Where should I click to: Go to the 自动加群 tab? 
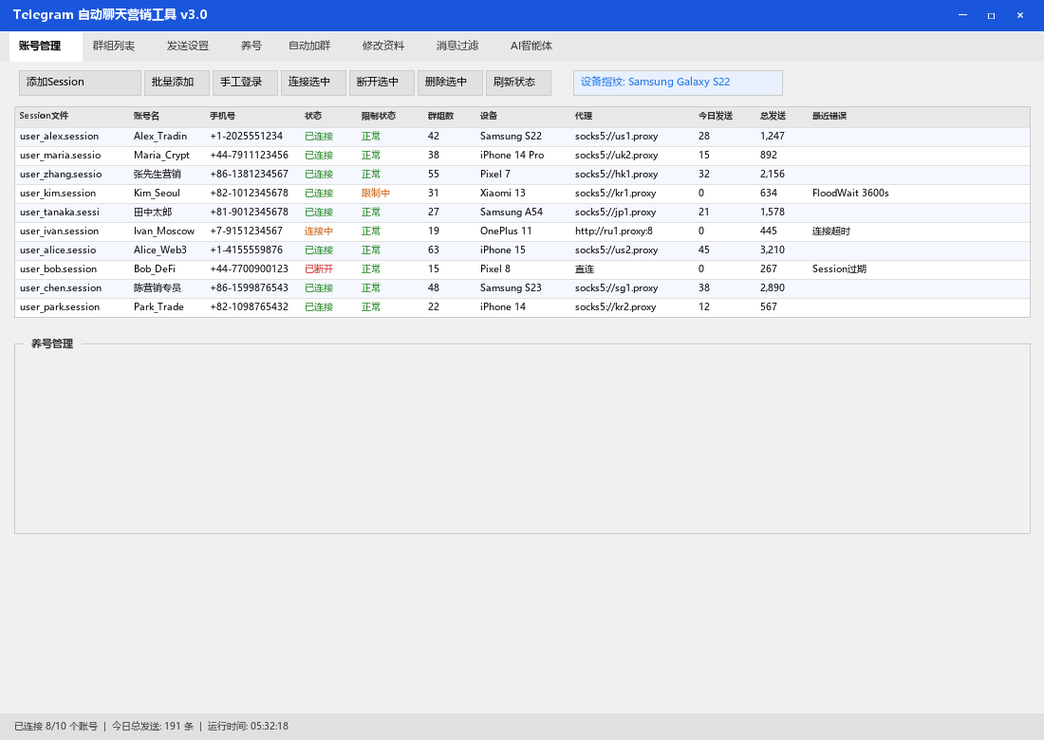(x=309, y=46)
